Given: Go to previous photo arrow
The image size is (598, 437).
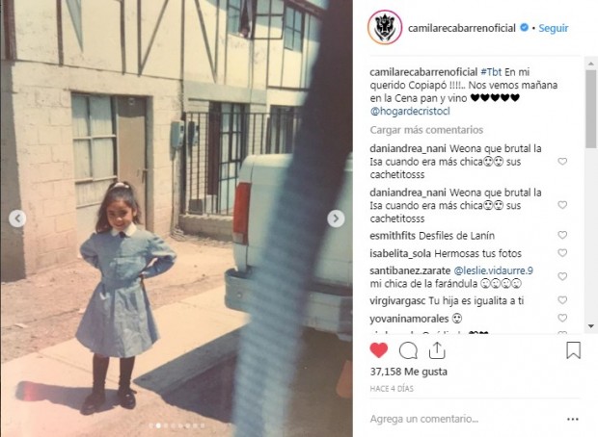Looking at the screenshot, I should (x=17, y=218).
